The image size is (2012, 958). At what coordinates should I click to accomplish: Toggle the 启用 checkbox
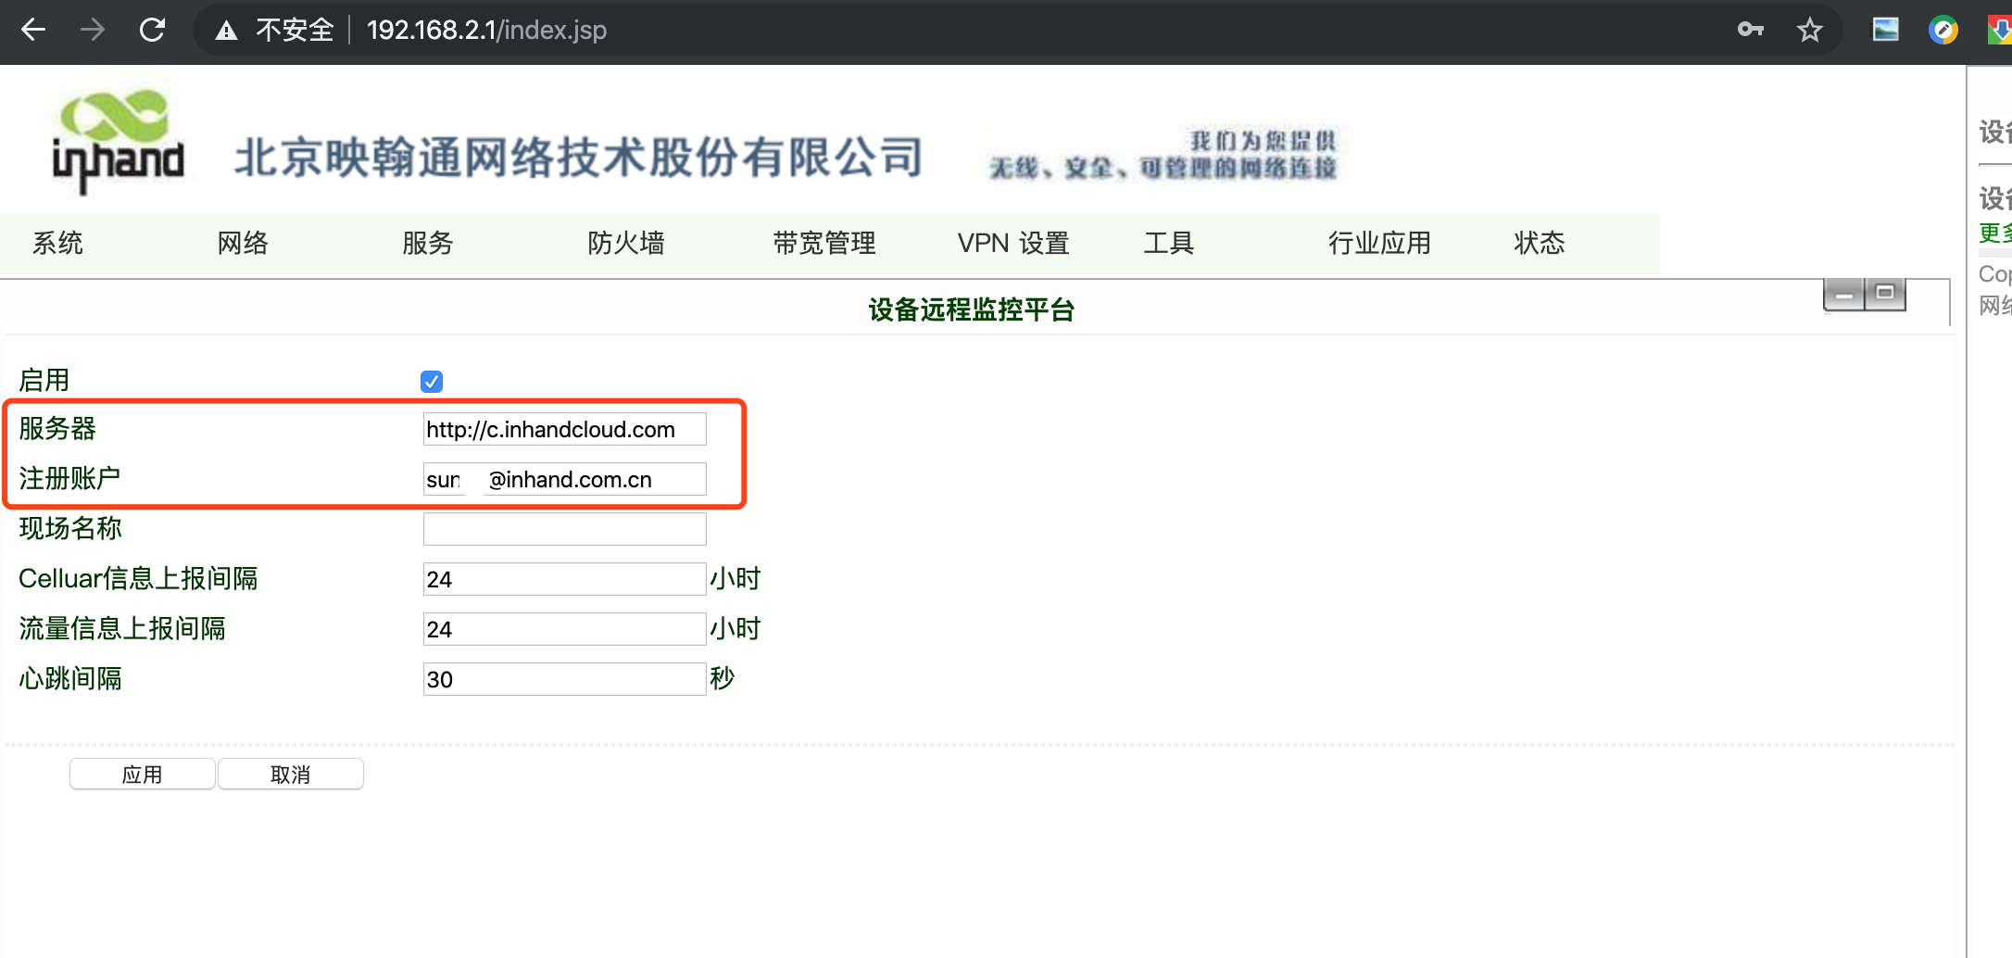[x=432, y=381]
